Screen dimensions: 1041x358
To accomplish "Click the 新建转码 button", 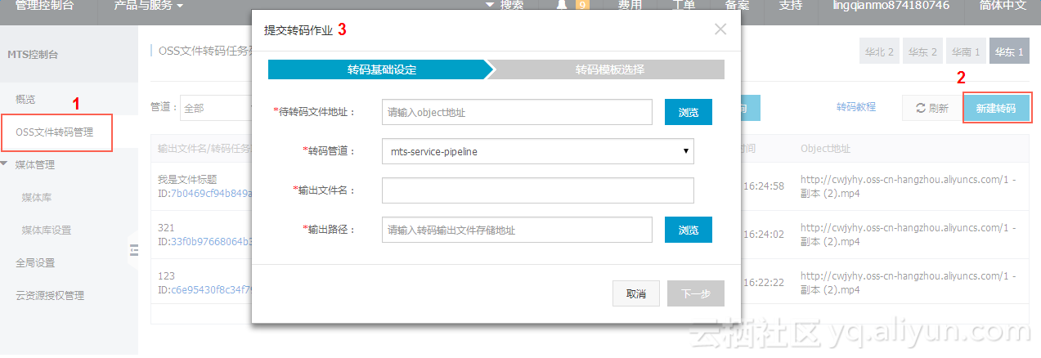I will [x=997, y=108].
